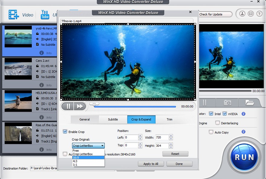This screenshot has width=266, height=179.
Task: Choose the Free crop option
Action: pyautogui.click(x=76, y=150)
